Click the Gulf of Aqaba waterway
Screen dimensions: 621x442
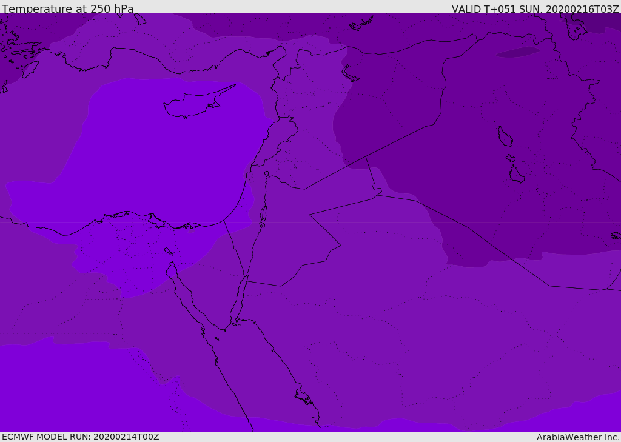pyautogui.click(x=240, y=297)
